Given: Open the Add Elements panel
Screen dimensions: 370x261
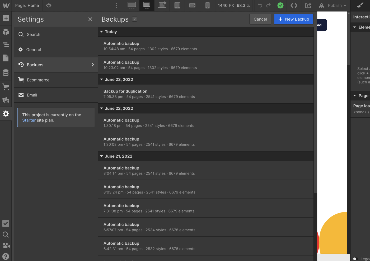Looking at the screenshot, I should point(6,18).
